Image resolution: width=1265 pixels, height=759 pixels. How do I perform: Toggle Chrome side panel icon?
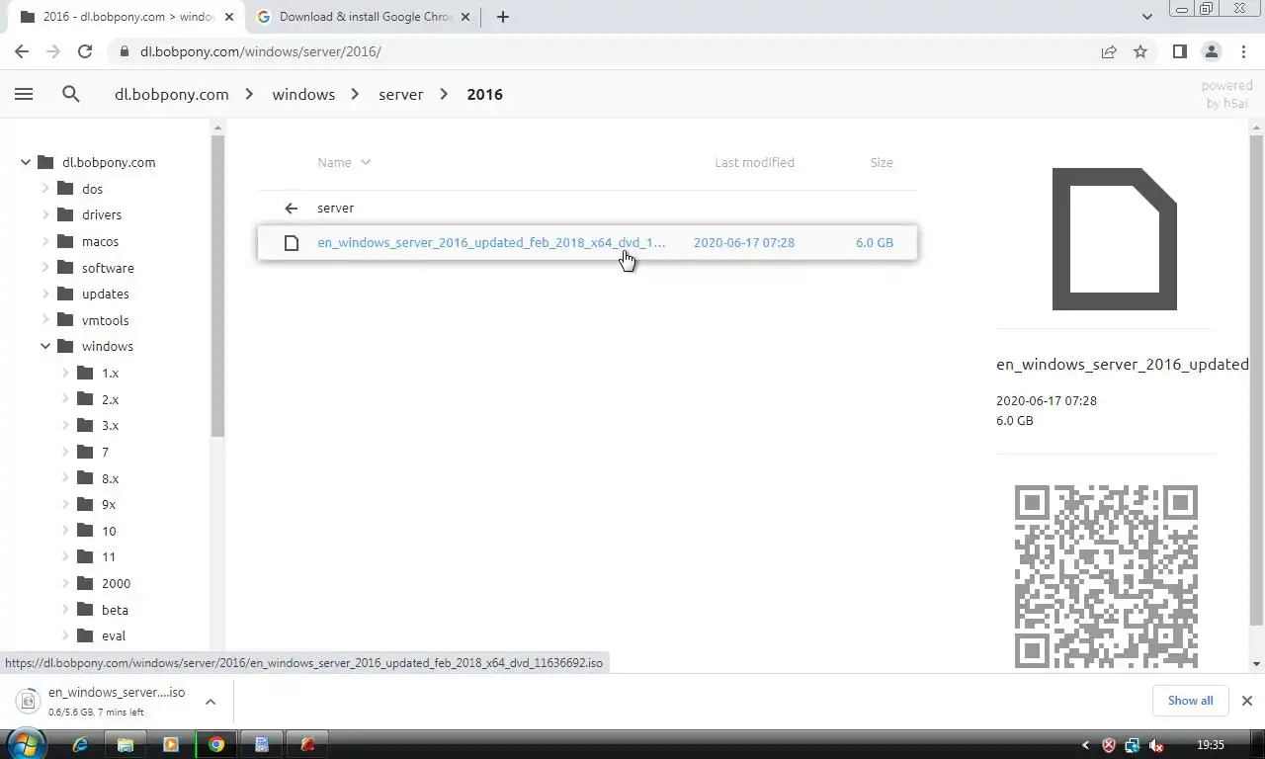(x=1179, y=52)
